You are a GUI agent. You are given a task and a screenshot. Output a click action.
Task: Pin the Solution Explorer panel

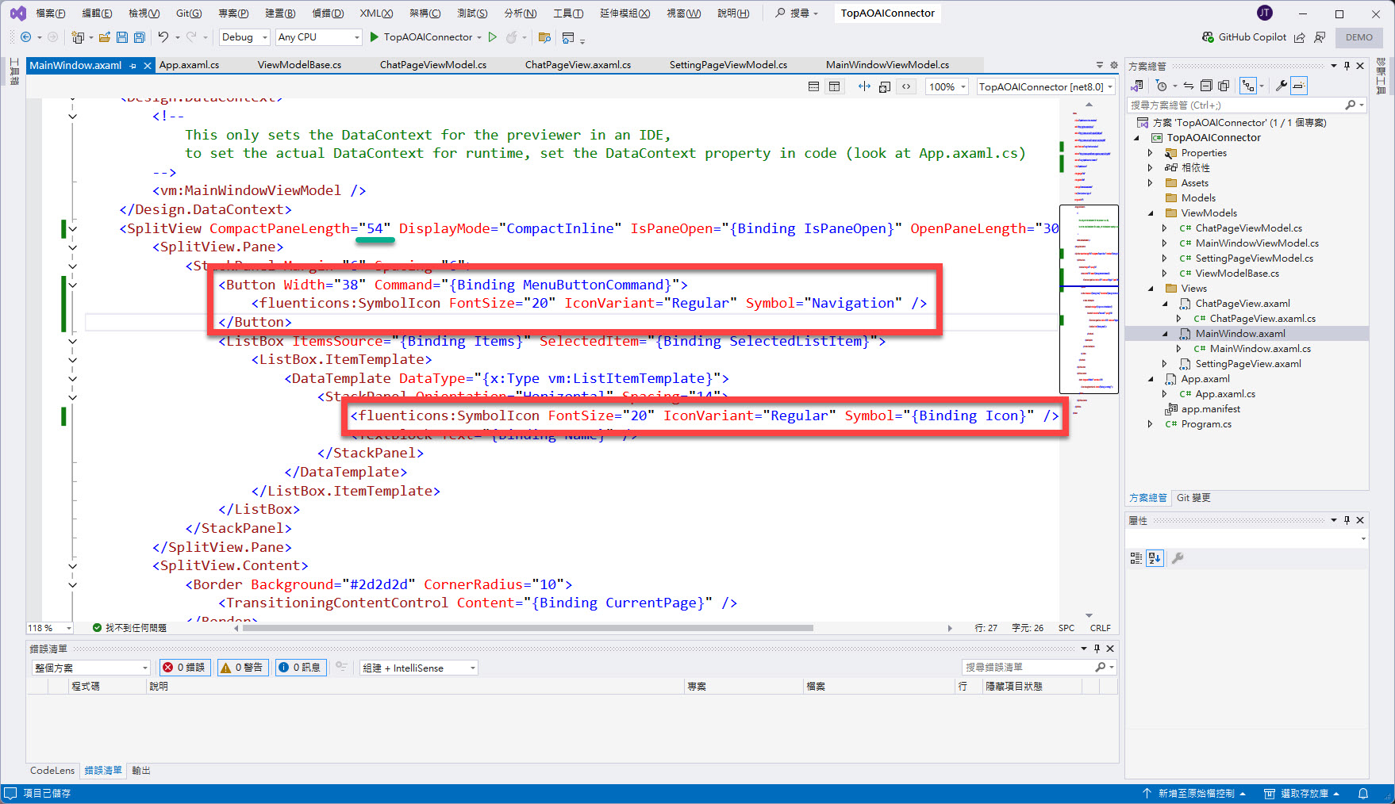coord(1347,66)
